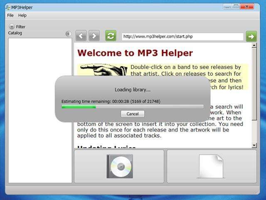The height and width of the screenshot is (200, 266).
Task: Click the browser back arrow button
Action: (x=81, y=36)
